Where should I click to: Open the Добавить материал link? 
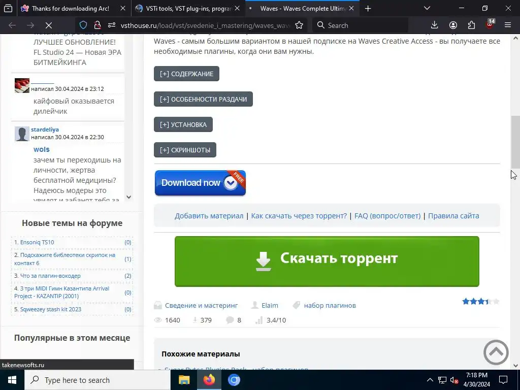pos(209,216)
